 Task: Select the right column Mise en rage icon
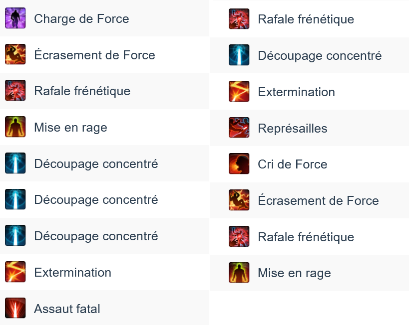(x=239, y=272)
